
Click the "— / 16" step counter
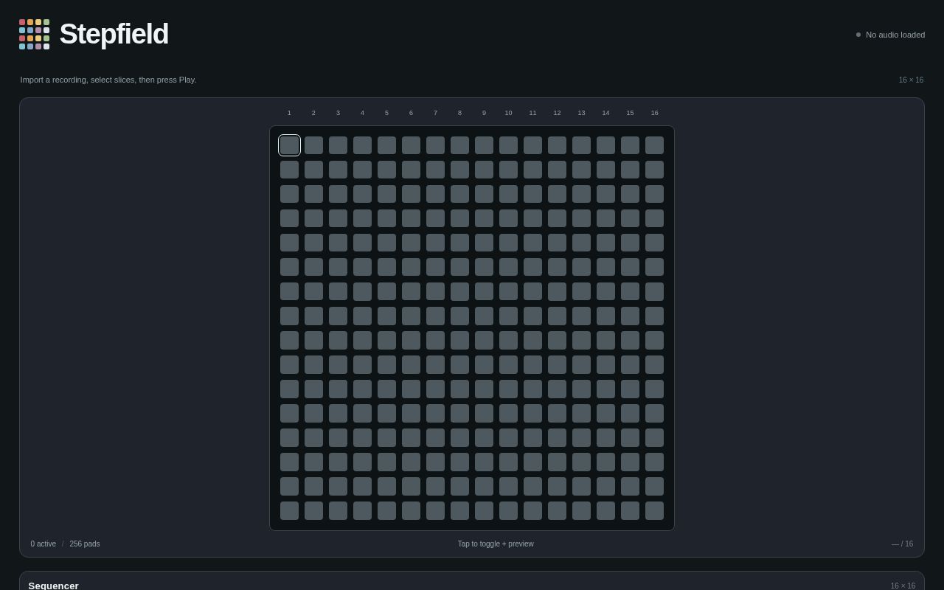click(x=902, y=544)
